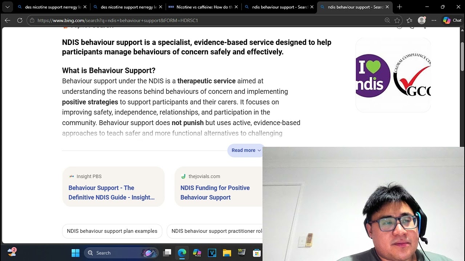
Task: Open Copilot Chat sidebar
Action: coord(452,20)
